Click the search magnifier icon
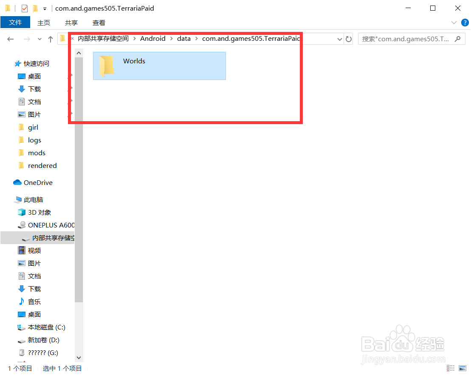This screenshot has height=375, width=471. point(457,39)
